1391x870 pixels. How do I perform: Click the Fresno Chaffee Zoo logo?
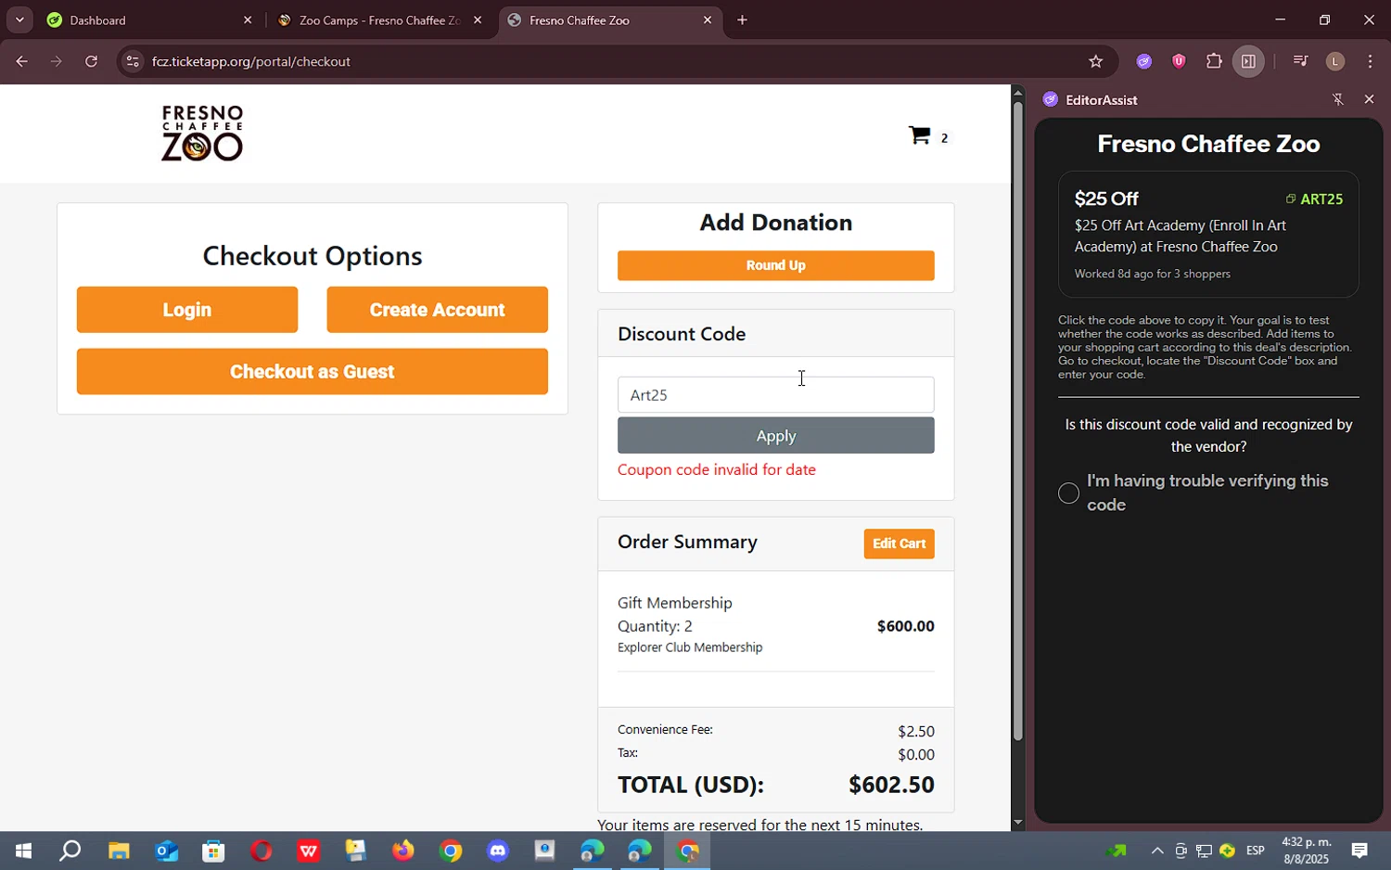click(202, 134)
